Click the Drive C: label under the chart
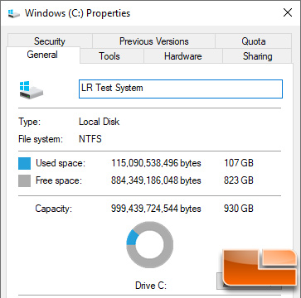 [151, 285]
